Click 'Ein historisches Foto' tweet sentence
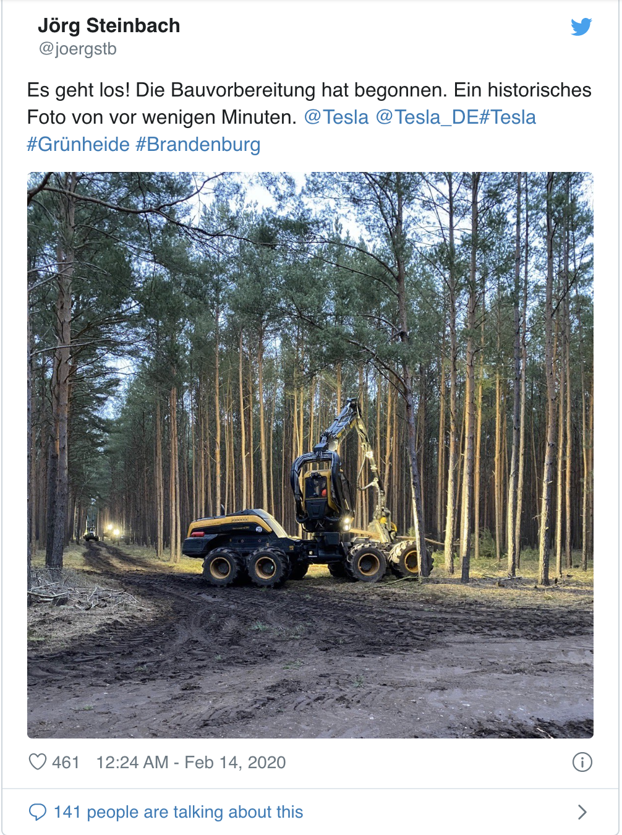Screen dimensions: 622x835 point(309,103)
